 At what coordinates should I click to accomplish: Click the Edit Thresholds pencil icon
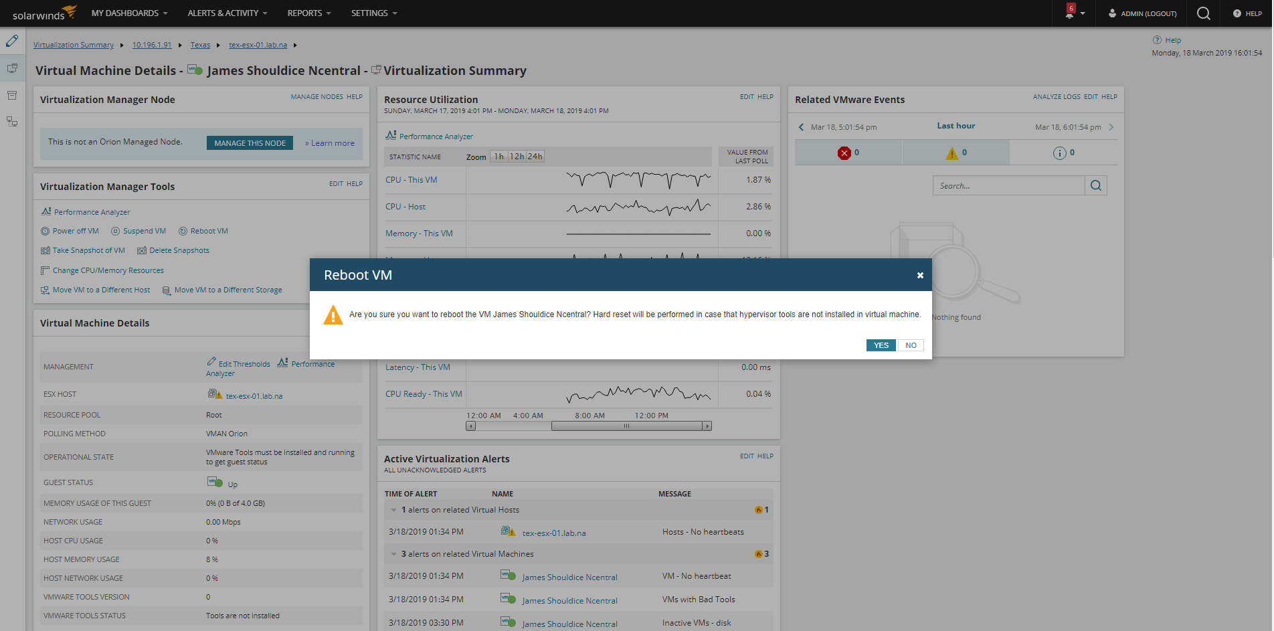pyautogui.click(x=211, y=361)
